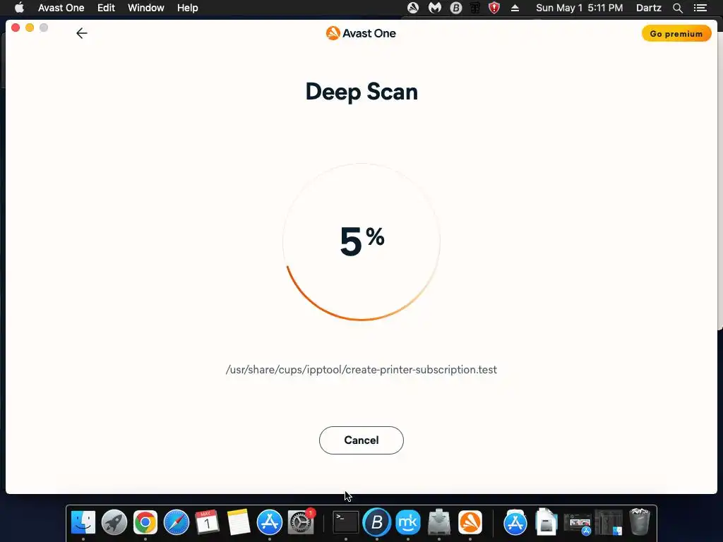Open Safari from the Dock
The image size is (723, 542).
(176, 522)
